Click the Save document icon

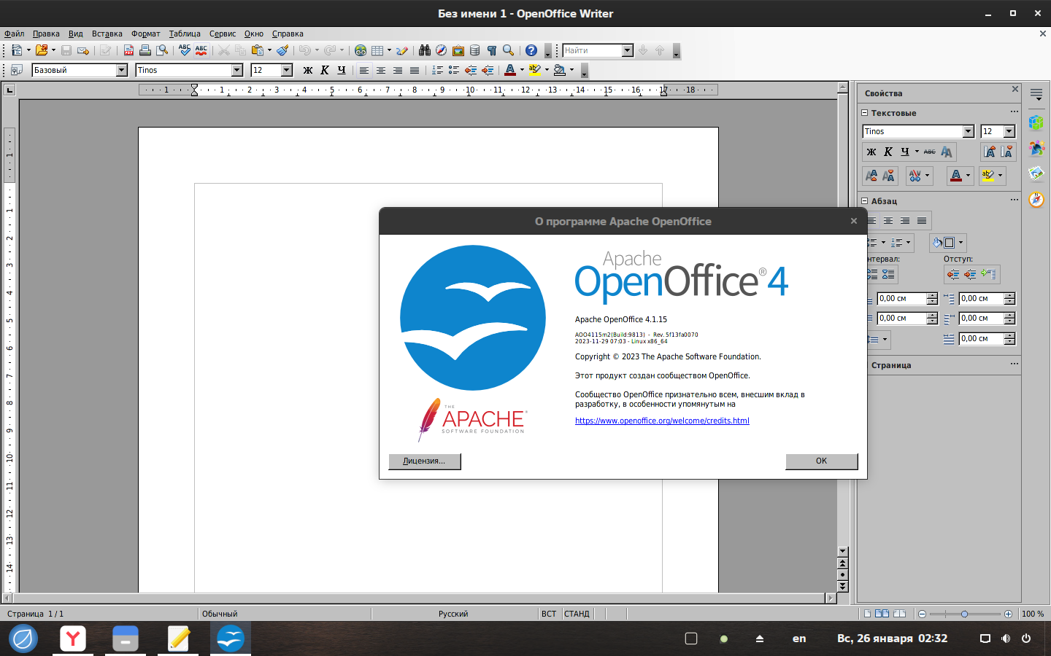66,50
